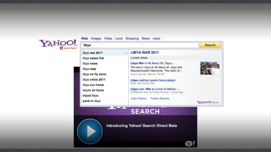Select suggestion libya map
The width and height of the screenshot is (271, 152).
[x=105, y=69]
